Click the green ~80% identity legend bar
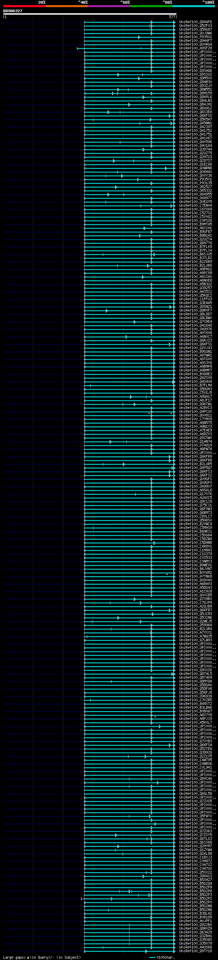Image resolution: width=218 pixels, height=960 pixels. point(151,6)
